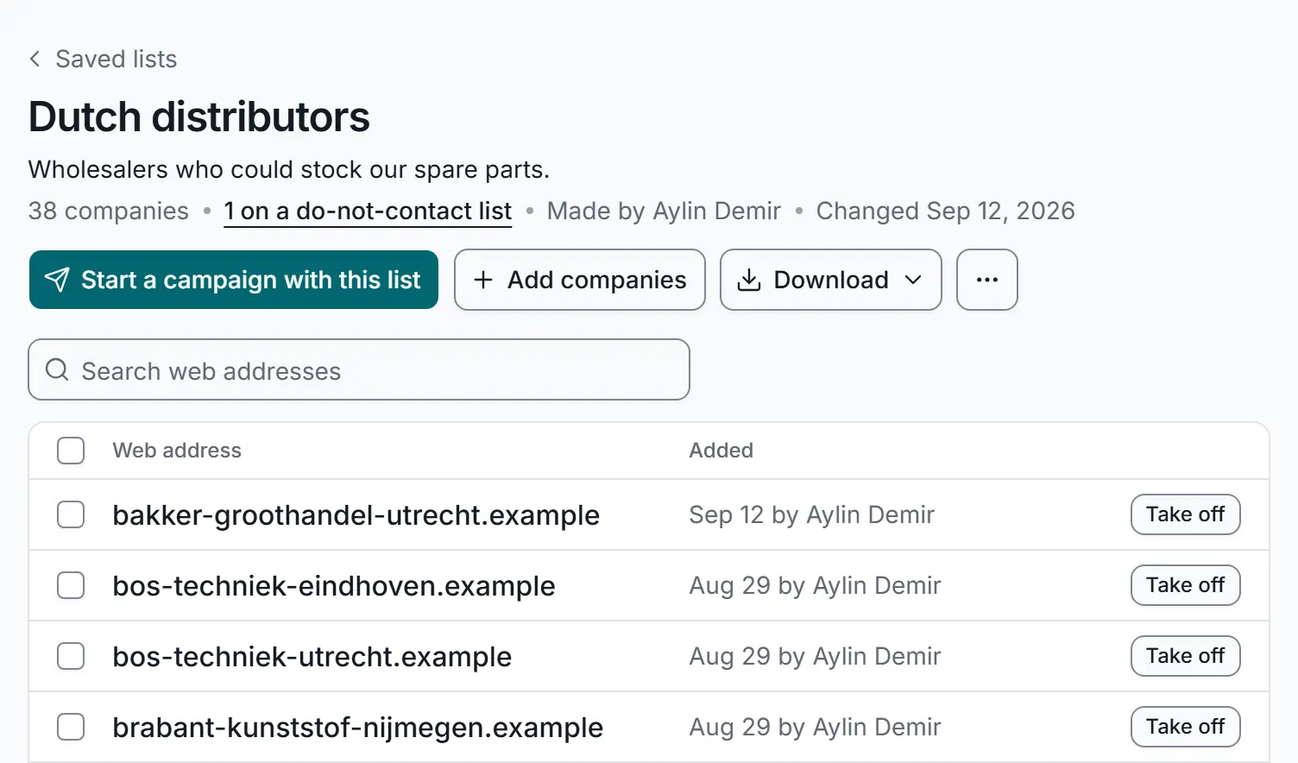Screen dimensions: 1298x763
Task: Click Aug 29 date in brabant-kunststof-nijmegen row
Action: click(x=816, y=728)
